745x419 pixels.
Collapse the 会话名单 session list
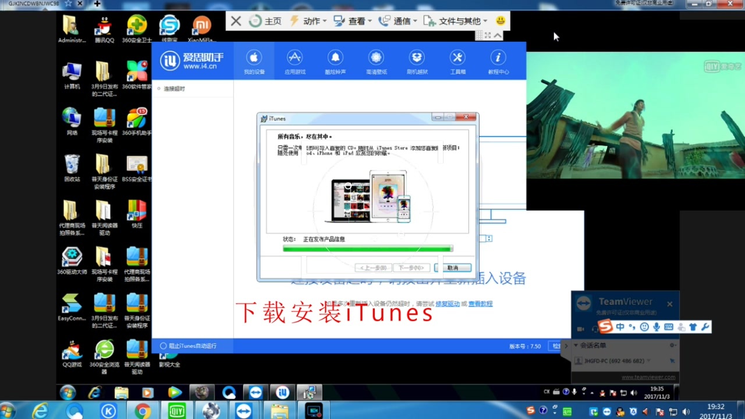point(576,346)
